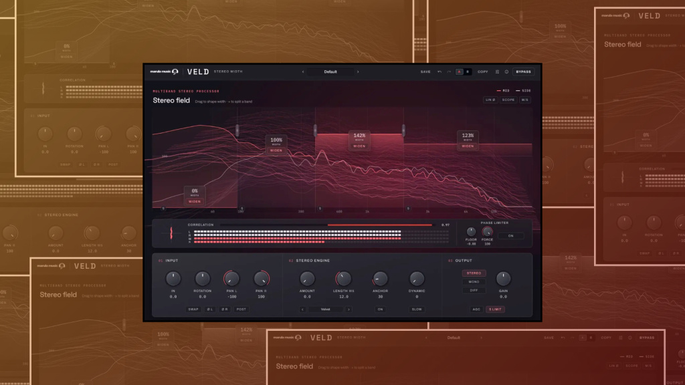Switch to A state slot
685x385 pixels.
tap(459, 72)
